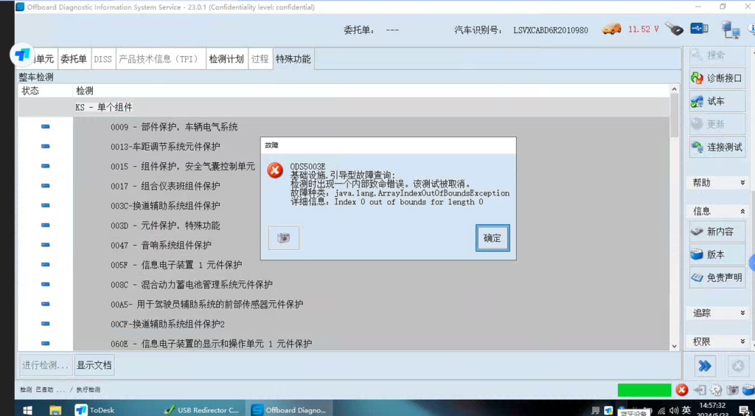
Task: Switch to ToDesk in the taskbar
Action: (x=94, y=410)
